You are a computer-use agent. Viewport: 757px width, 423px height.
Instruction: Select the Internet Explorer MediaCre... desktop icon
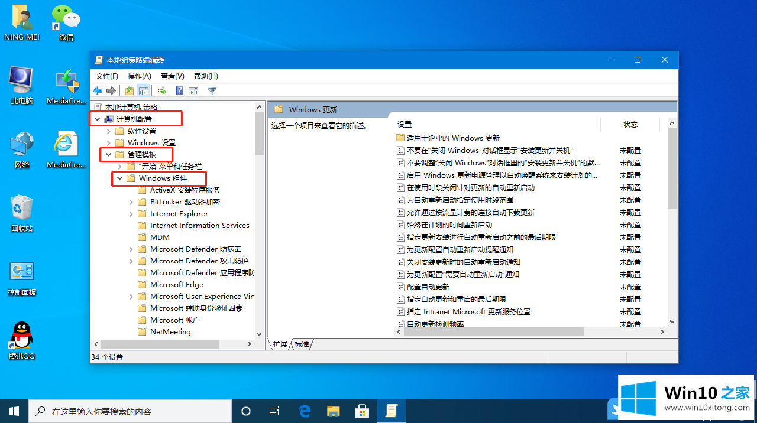pyautogui.click(x=66, y=151)
